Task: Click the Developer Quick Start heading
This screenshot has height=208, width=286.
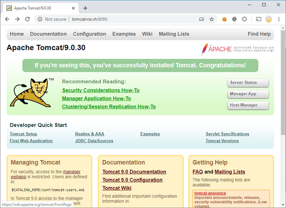Action: tap(38, 125)
